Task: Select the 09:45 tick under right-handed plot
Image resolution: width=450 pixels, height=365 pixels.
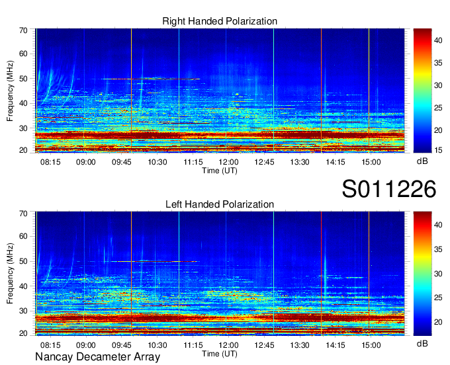Action: click(x=121, y=162)
